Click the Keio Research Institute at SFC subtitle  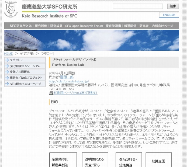coord(50,16)
